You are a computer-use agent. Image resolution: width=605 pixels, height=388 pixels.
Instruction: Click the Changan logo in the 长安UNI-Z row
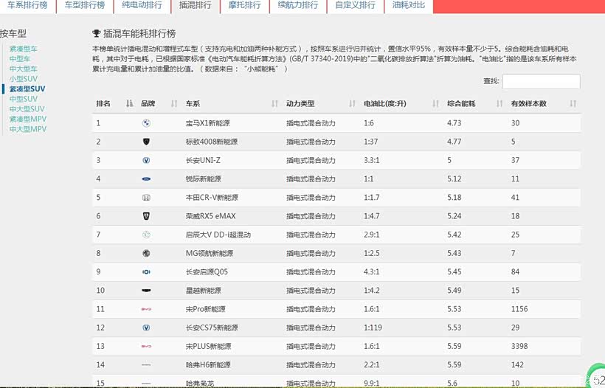(x=146, y=160)
